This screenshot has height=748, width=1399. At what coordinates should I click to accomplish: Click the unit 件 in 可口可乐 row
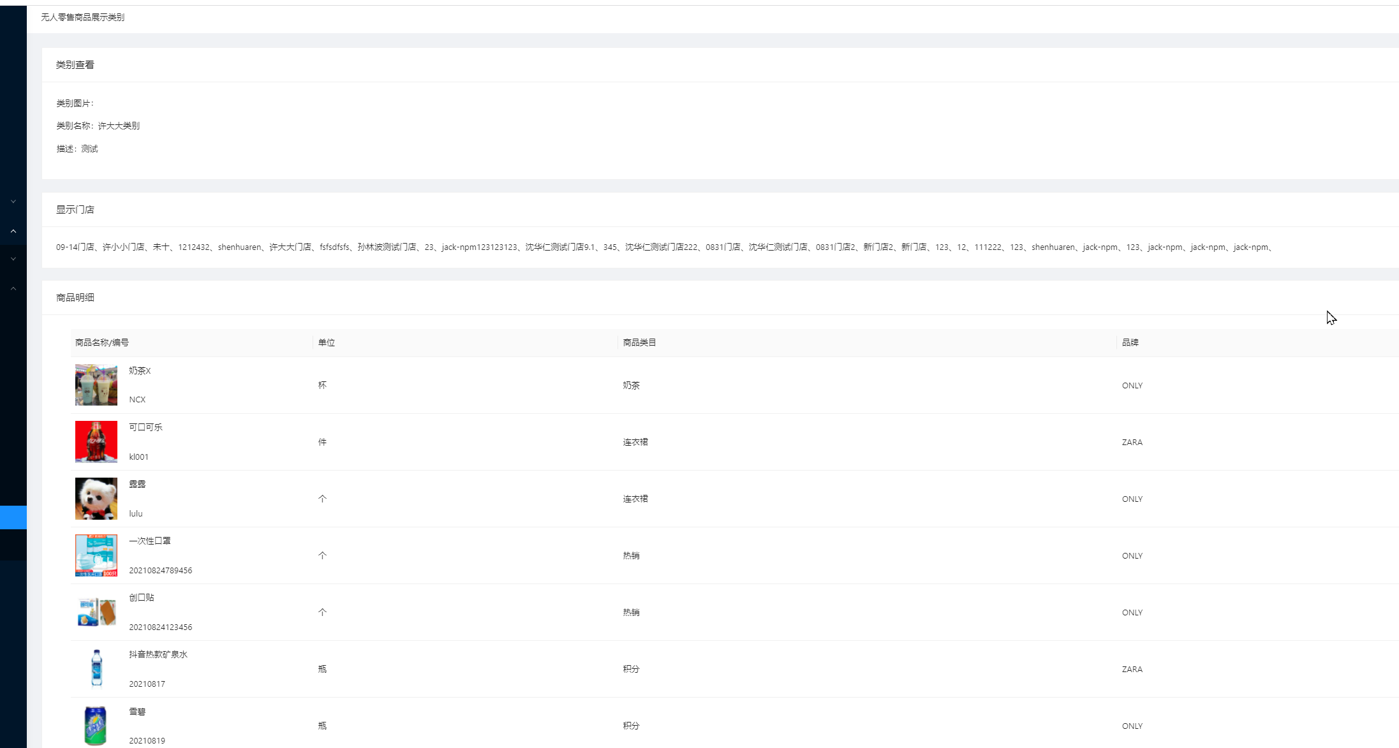[x=322, y=442]
